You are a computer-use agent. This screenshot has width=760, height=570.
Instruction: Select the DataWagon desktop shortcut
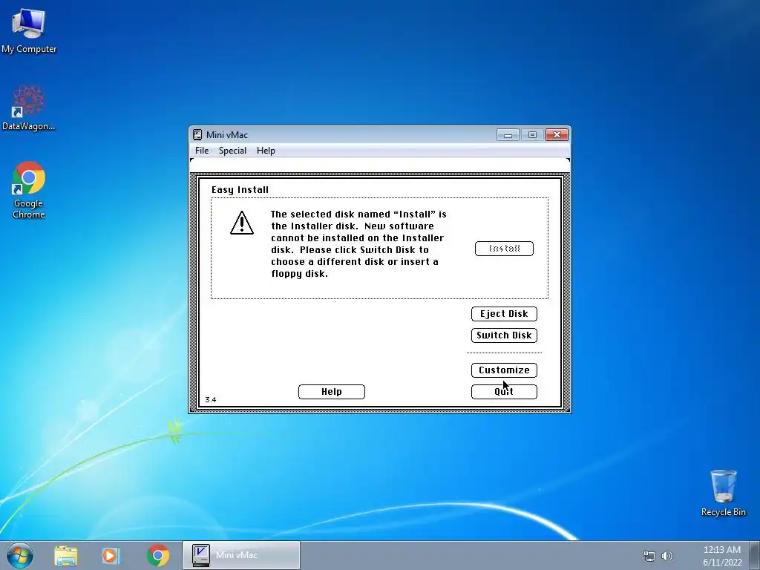[x=29, y=108]
